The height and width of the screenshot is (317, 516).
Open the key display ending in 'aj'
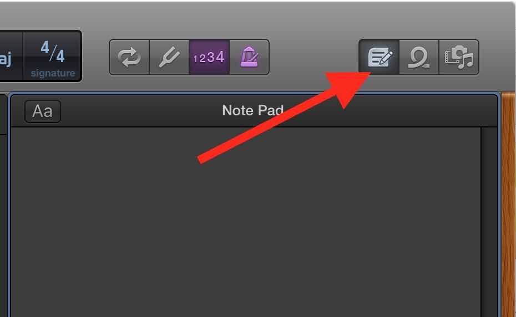coord(9,56)
